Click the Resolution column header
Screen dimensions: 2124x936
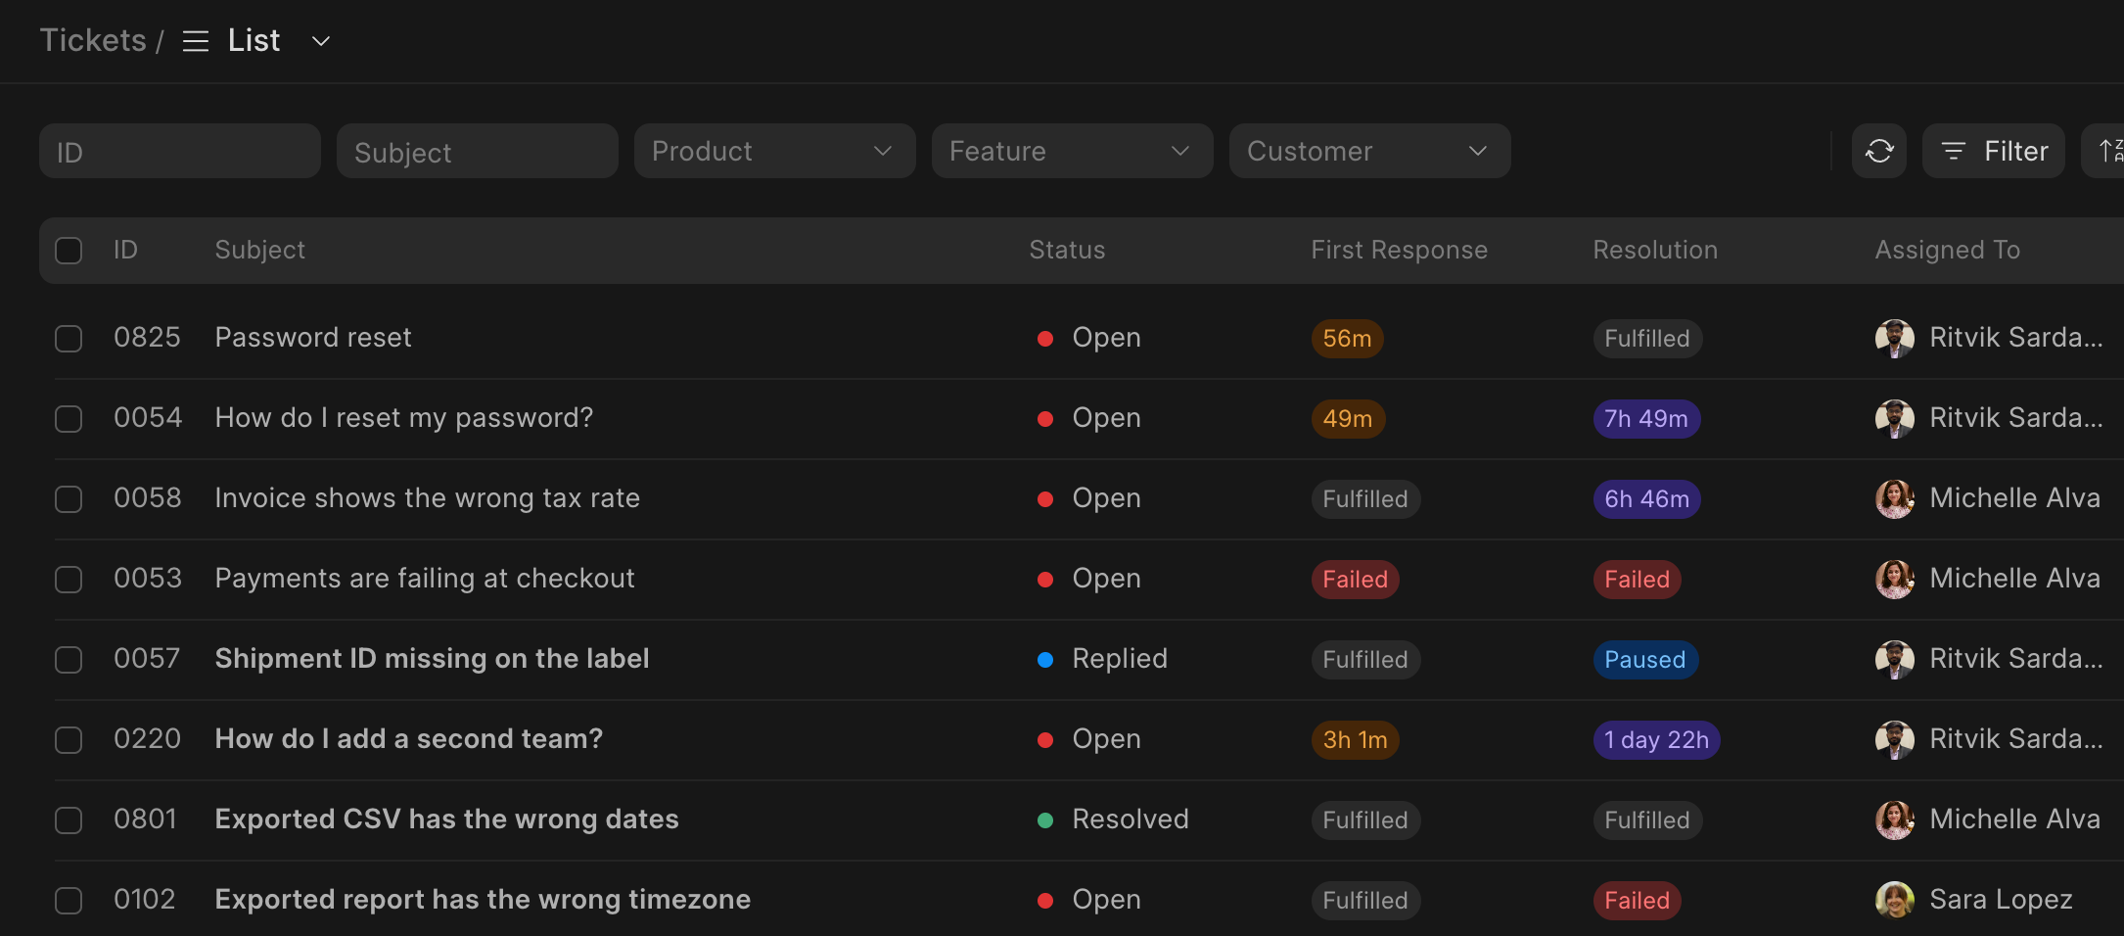point(1655,250)
